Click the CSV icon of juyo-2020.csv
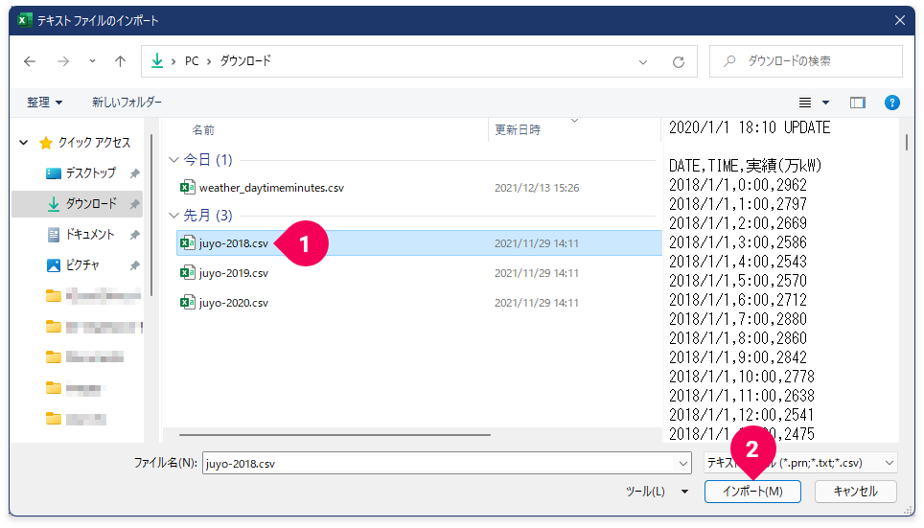Viewport: 924px width, 528px height. 188,302
